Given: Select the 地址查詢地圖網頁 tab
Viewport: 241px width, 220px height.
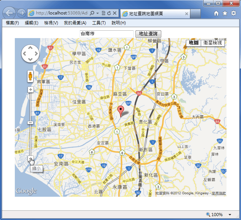Looking at the screenshot, I should coord(155,14).
